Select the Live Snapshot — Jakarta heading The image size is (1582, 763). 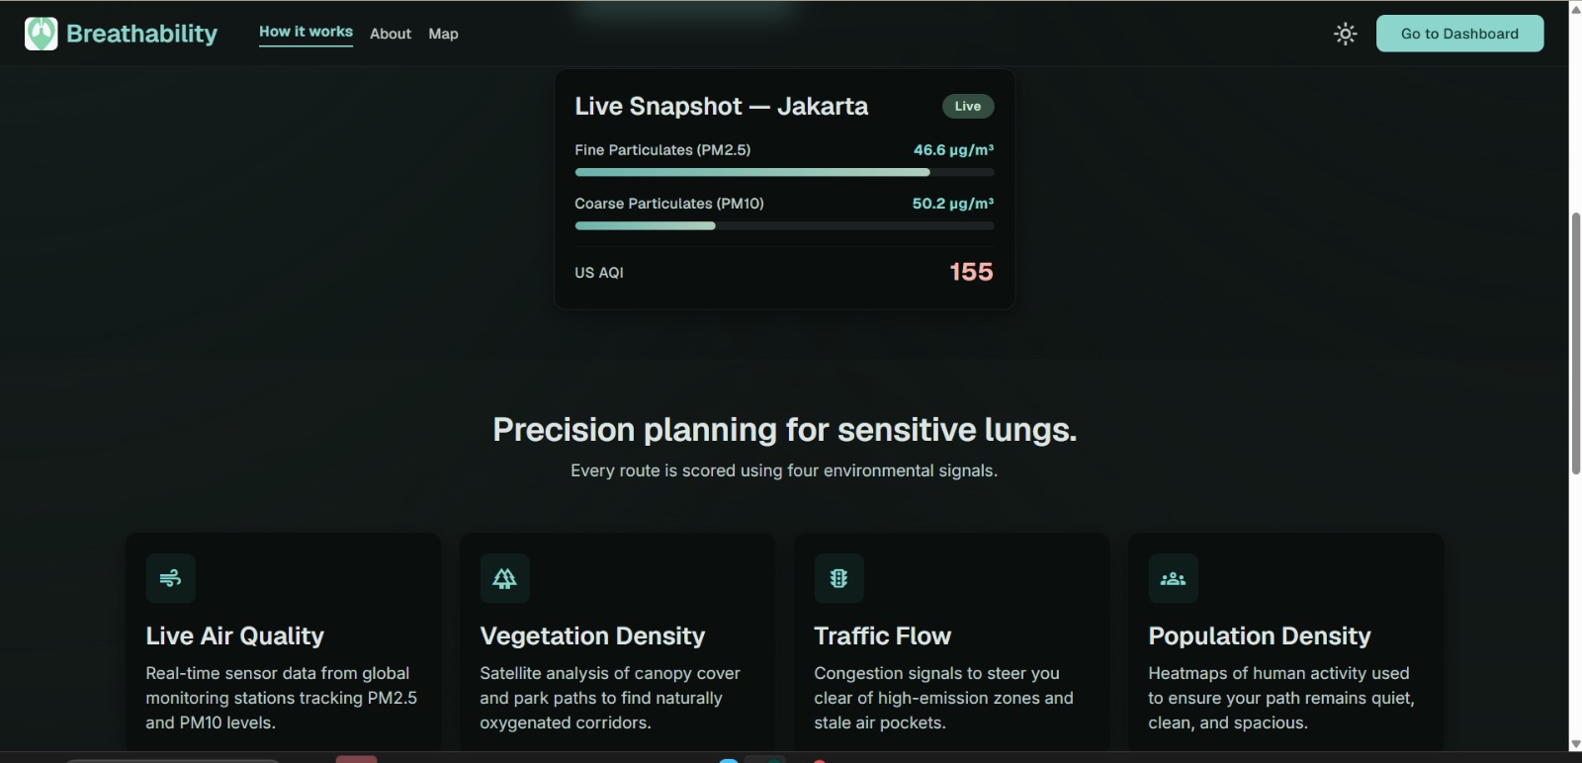pos(722,106)
